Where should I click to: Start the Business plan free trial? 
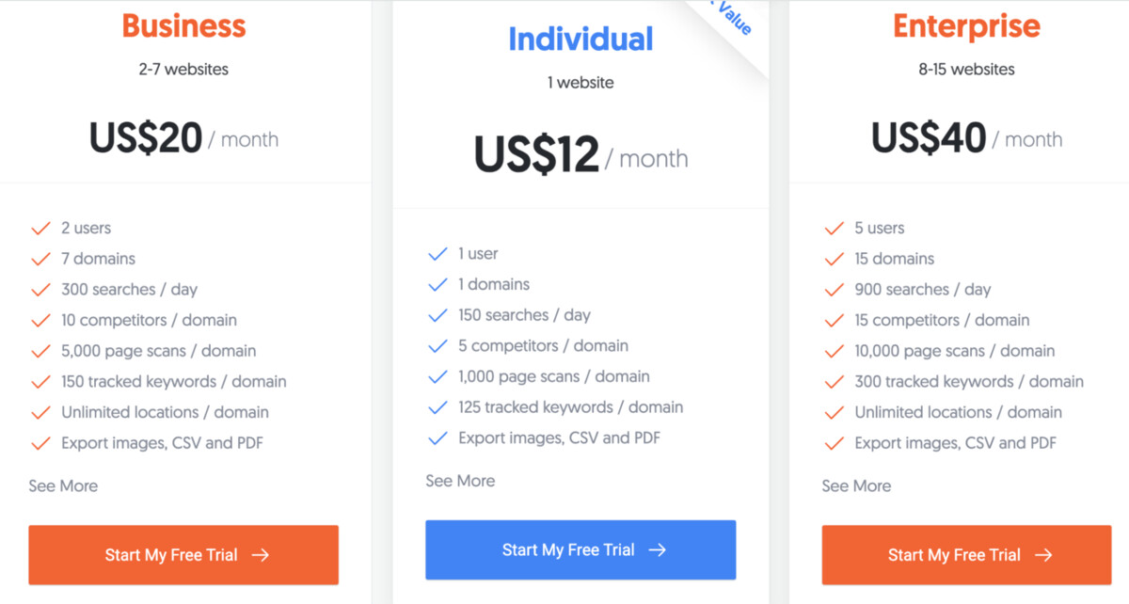pos(183,555)
